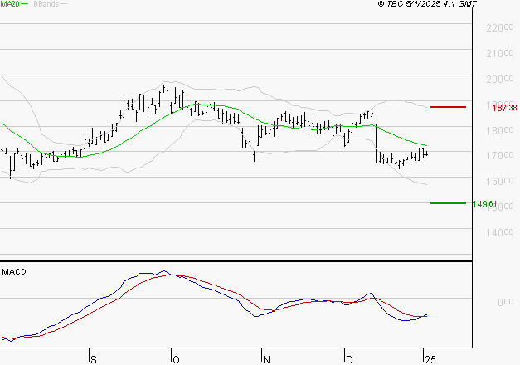The image size is (520, 365).
Task: Click the 160.00 price axis label
Action: (500, 181)
